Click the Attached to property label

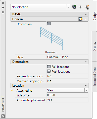pos(24,91)
